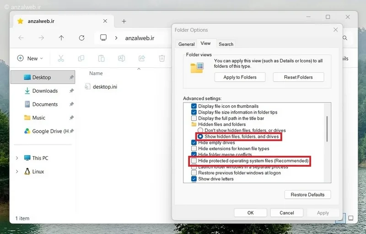Switch to the Search tab
The width and height of the screenshot is (366, 234).
(x=226, y=44)
